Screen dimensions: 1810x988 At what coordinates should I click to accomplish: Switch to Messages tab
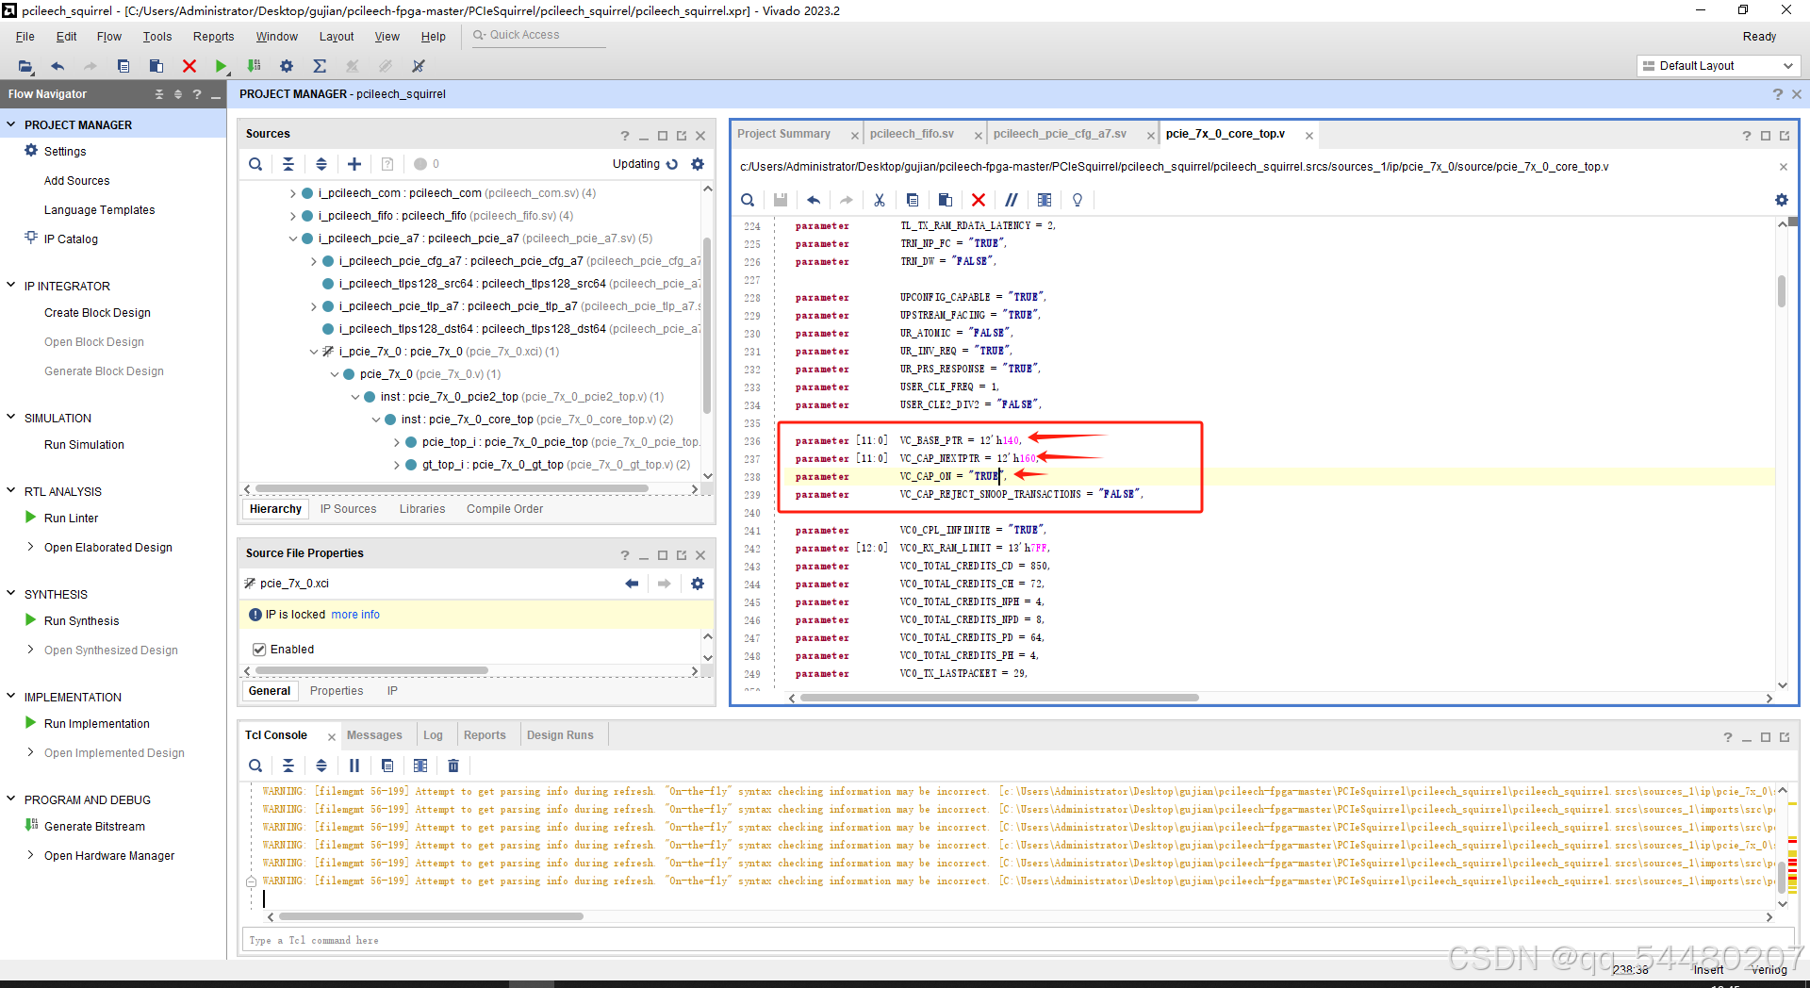click(x=374, y=735)
